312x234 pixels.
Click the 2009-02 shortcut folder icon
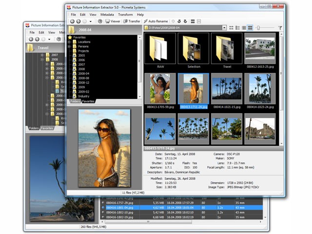pyautogui.click(x=75, y=92)
